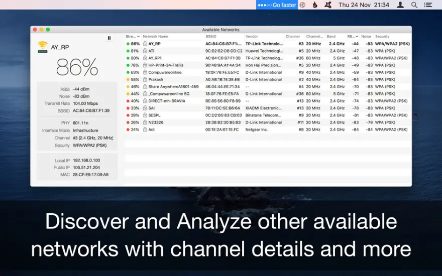This screenshot has width=442, height=276.
Task: Click the green signal dot for AY_RP1
Action: (x=128, y=58)
